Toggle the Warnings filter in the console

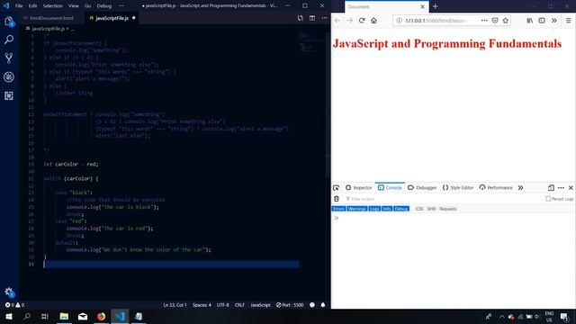pyautogui.click(x=356, y=209)
